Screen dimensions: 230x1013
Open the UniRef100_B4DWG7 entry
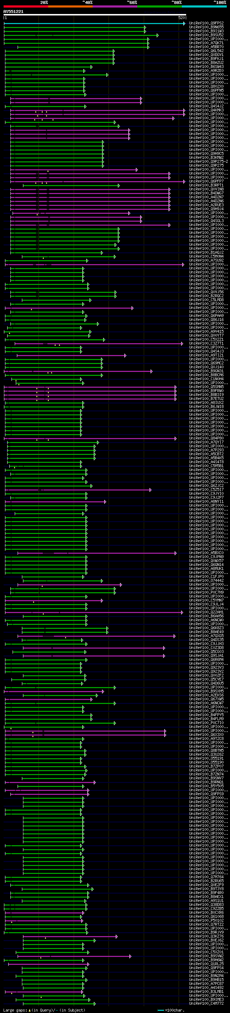(x=206, y=193)
